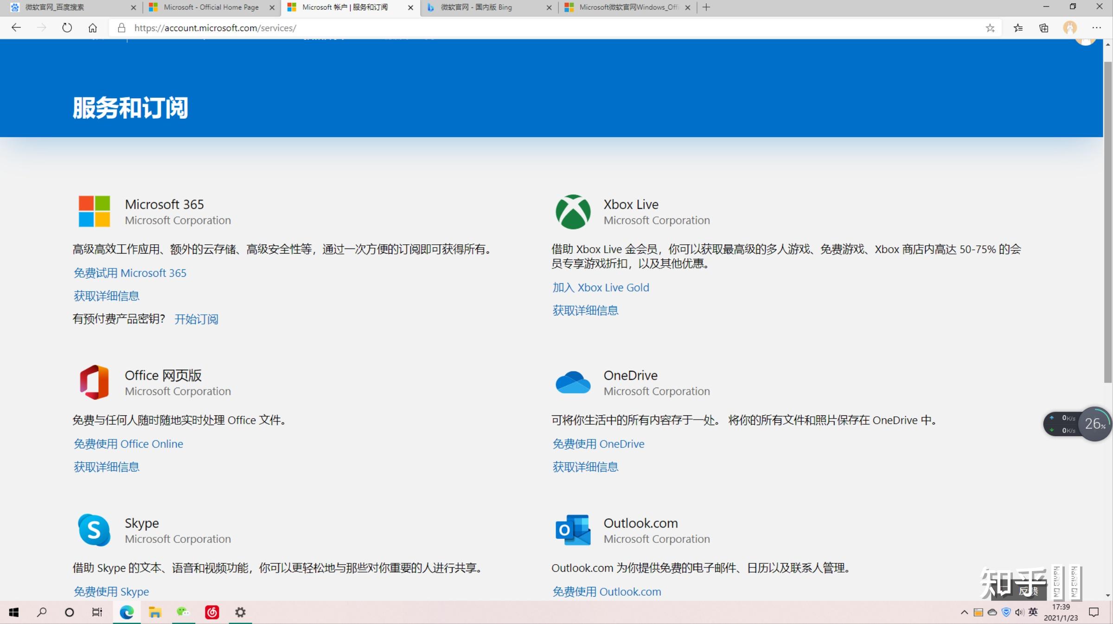Click 免费使用 Office Online link
Screen dimensions: 1113x624
(x=128, y=444)
